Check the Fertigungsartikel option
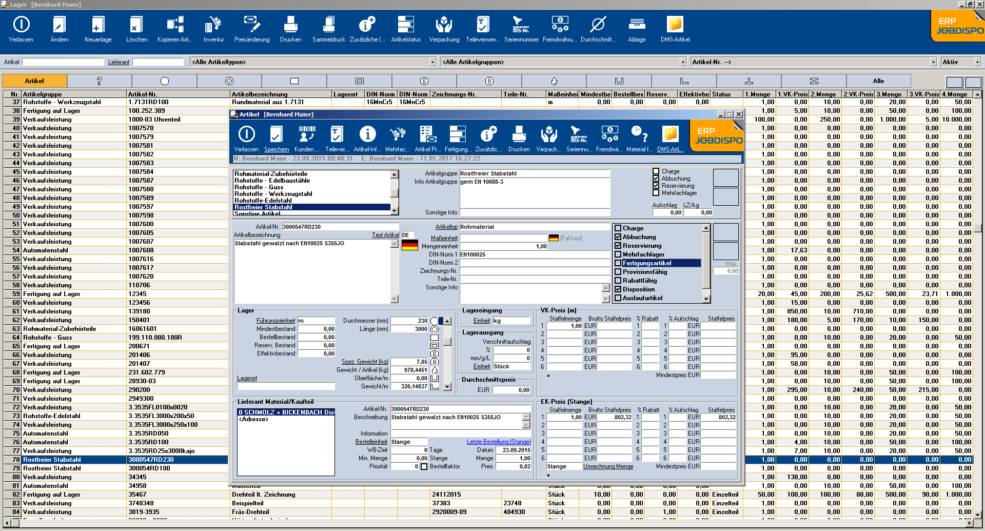The image size is (985, 531). click(619, 263)
